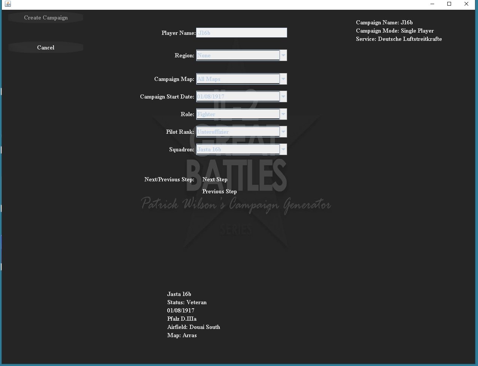Click Next Step

[x=215, y=179]
